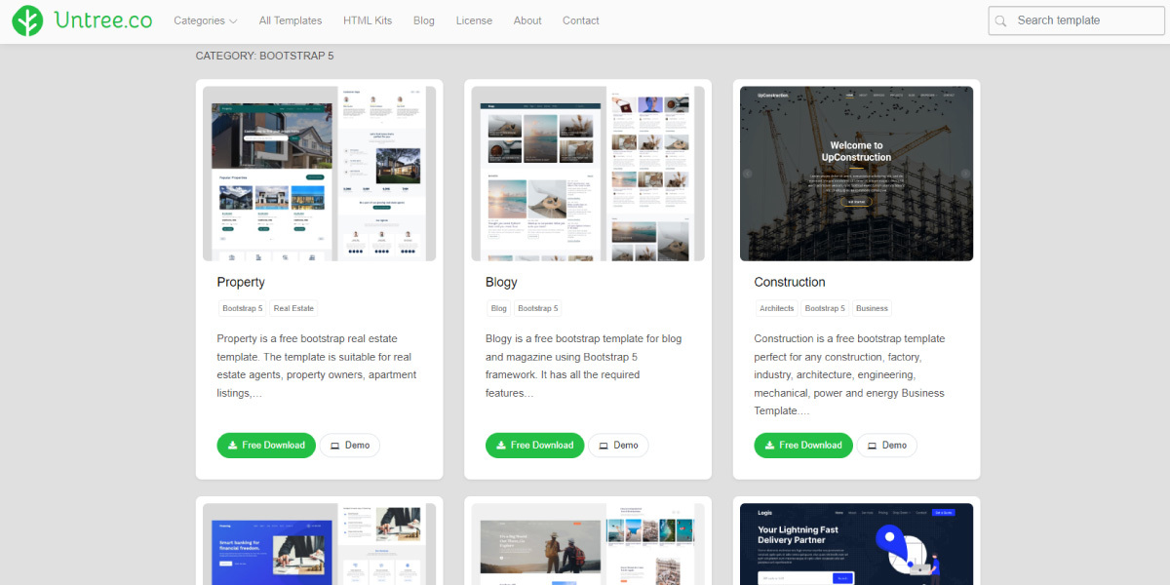Open the License page

click(x=474, y=20)
